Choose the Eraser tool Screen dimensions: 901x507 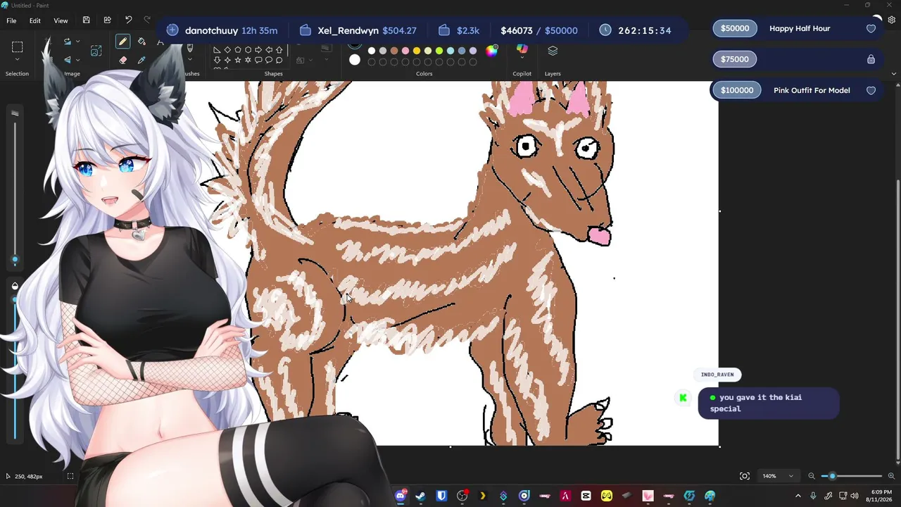122,60
